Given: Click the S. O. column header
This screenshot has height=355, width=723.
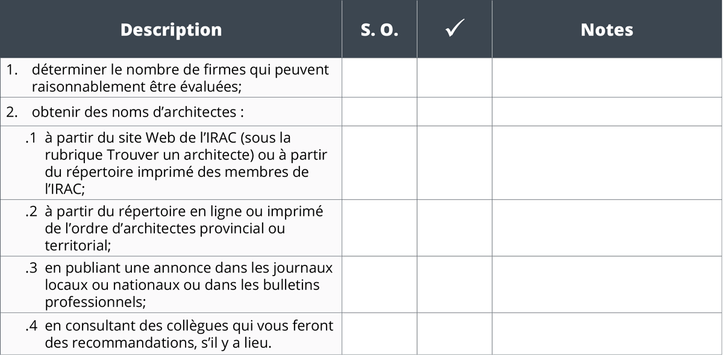Looking at the screenshot, I should pos(380,29).
